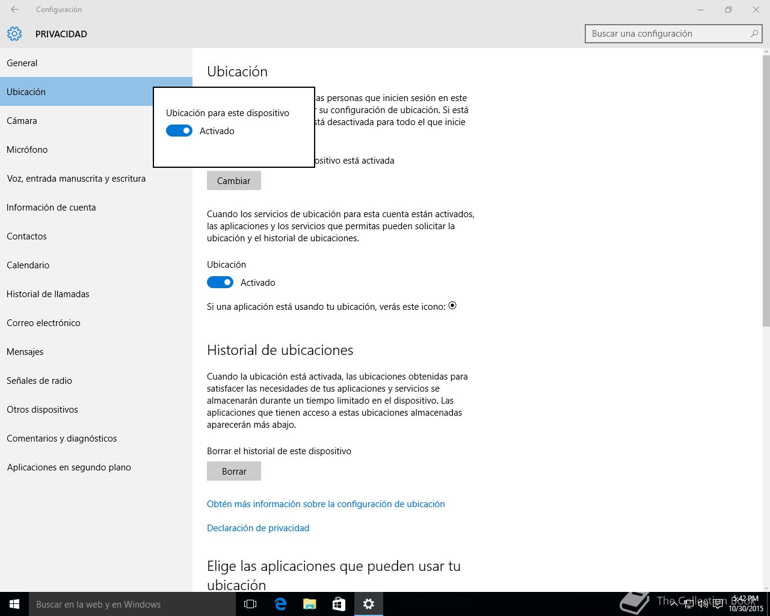Open Correo electrónico settings
Screen dimensions: 770x616
click(96, 322)
